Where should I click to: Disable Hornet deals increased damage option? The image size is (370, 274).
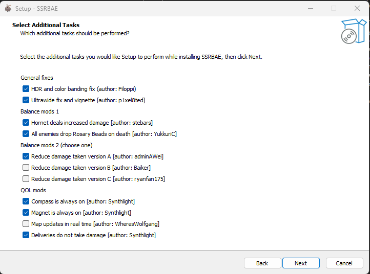point(26,122)
